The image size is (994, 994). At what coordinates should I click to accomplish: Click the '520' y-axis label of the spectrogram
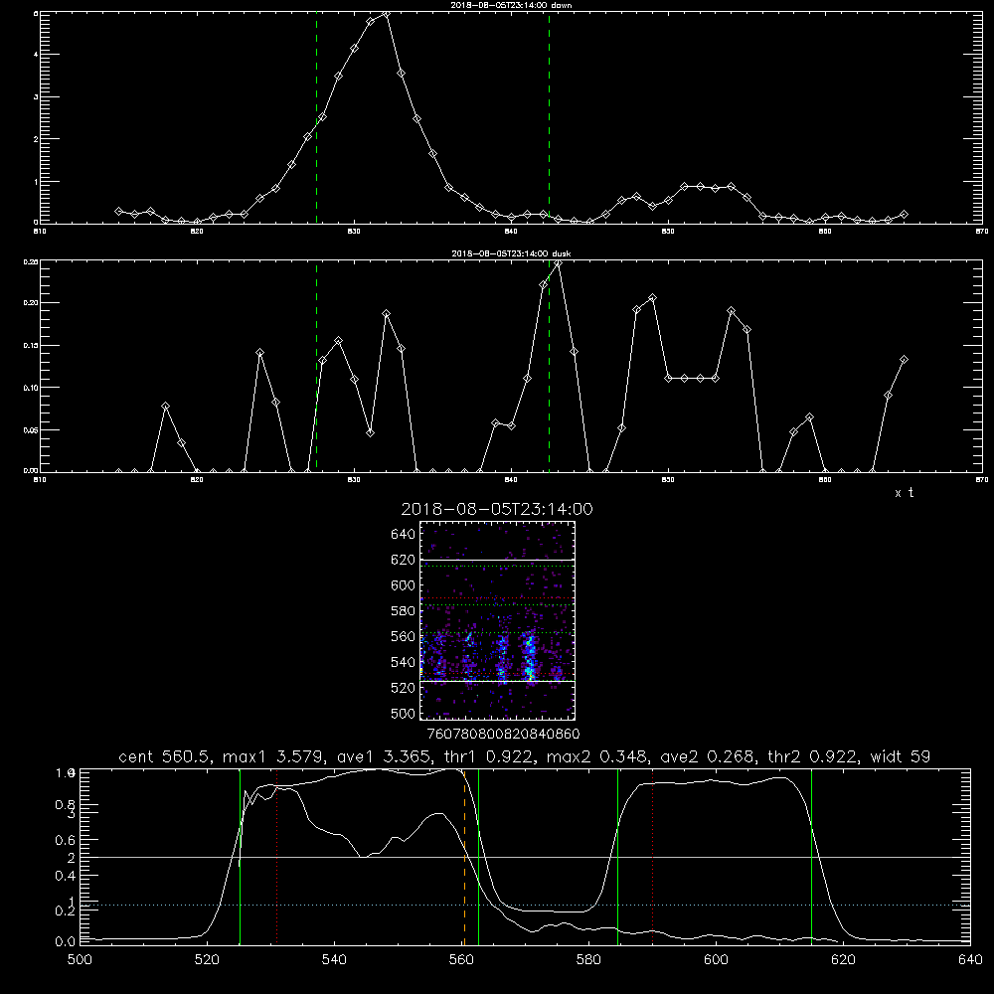(404, 688)
